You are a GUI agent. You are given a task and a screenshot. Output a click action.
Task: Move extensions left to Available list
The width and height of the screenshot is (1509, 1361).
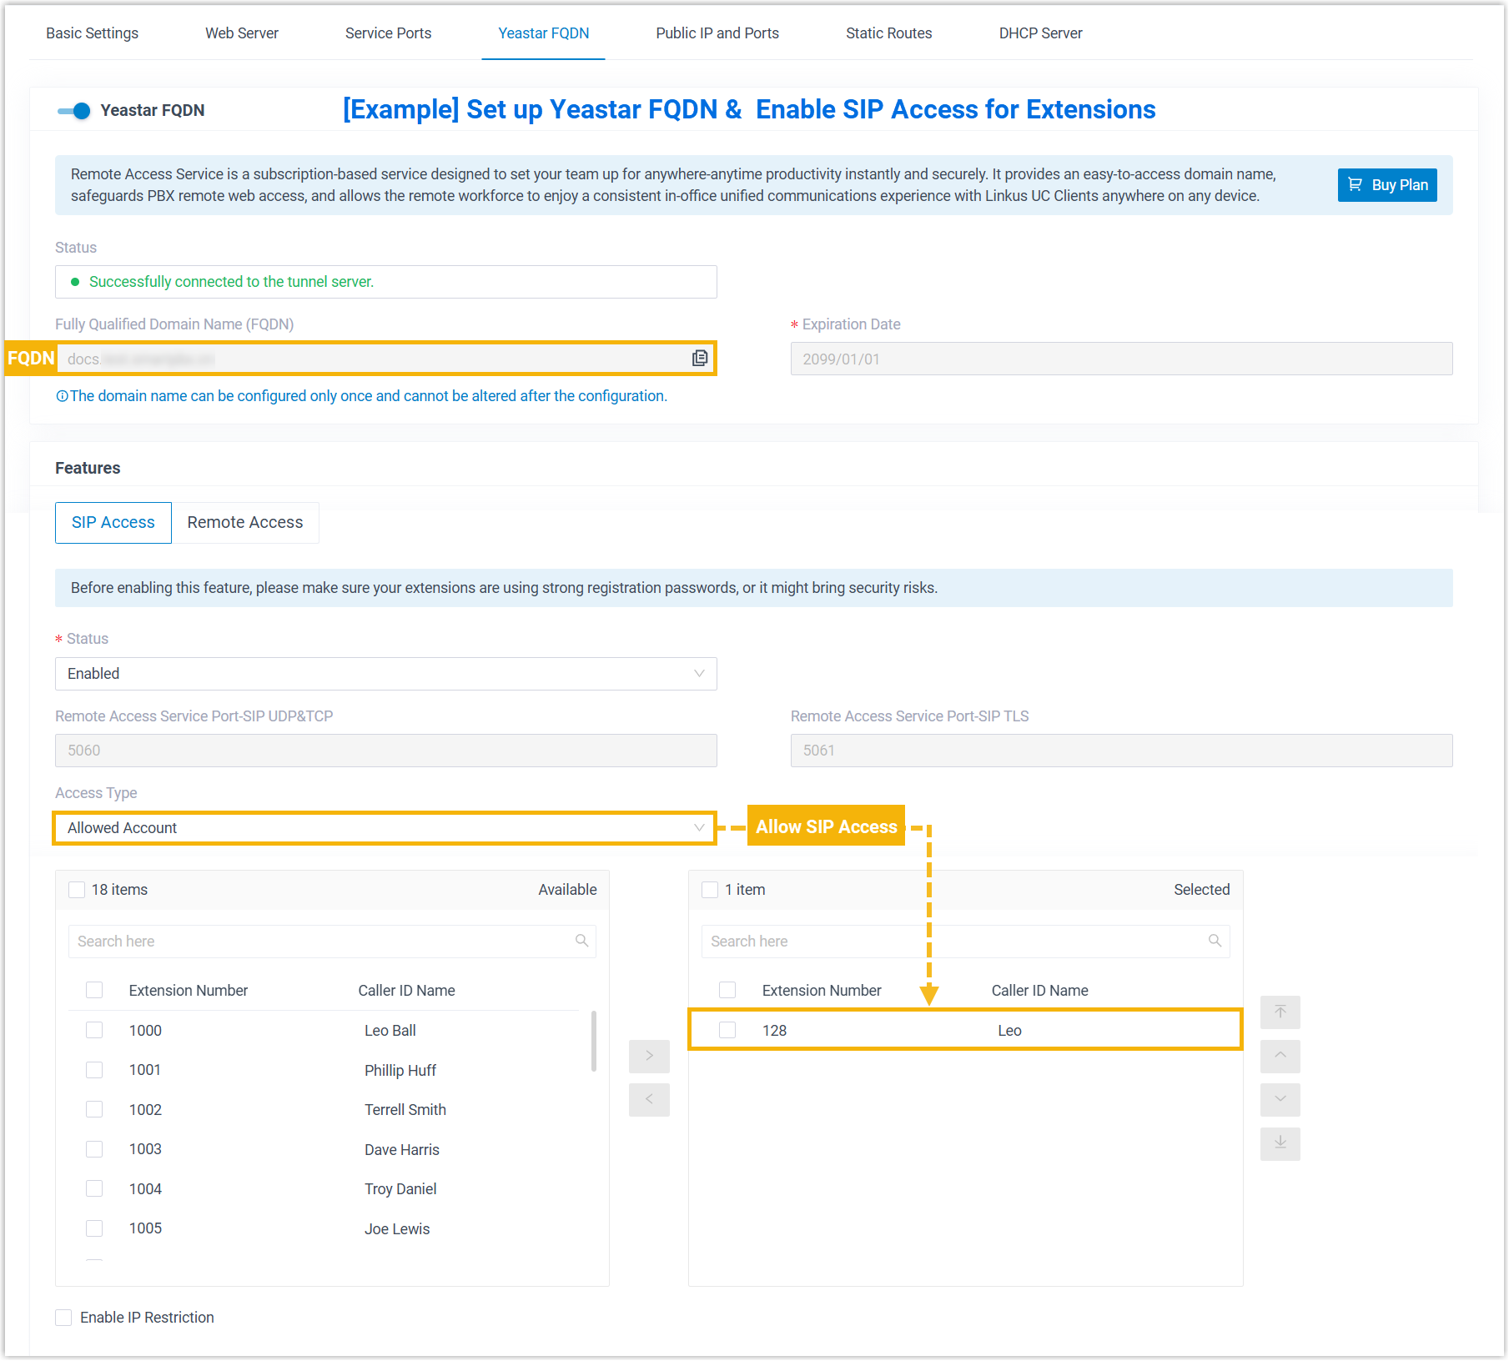649,1099
